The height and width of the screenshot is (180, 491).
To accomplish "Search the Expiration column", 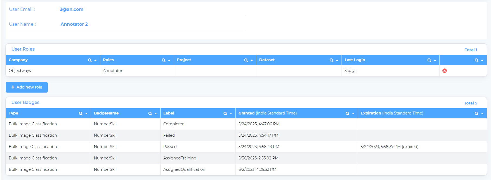I will (476, 113).
